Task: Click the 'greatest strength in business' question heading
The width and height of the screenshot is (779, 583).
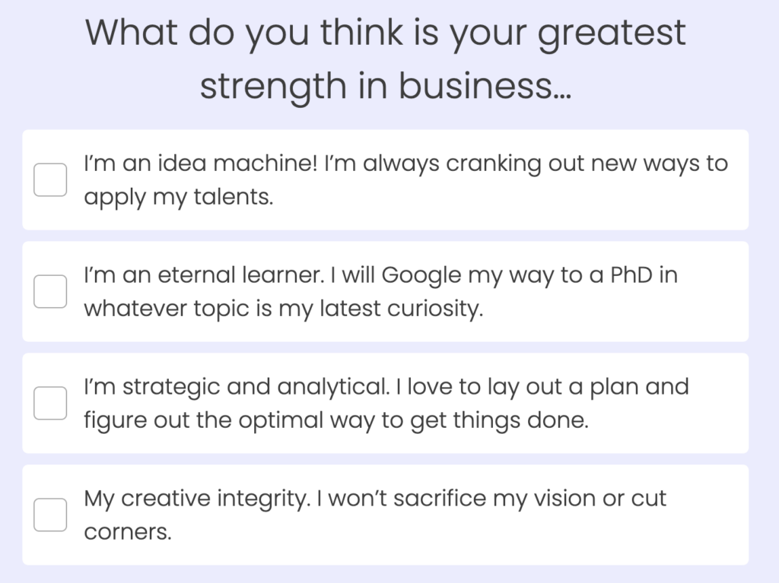Action: pos(386,59)
